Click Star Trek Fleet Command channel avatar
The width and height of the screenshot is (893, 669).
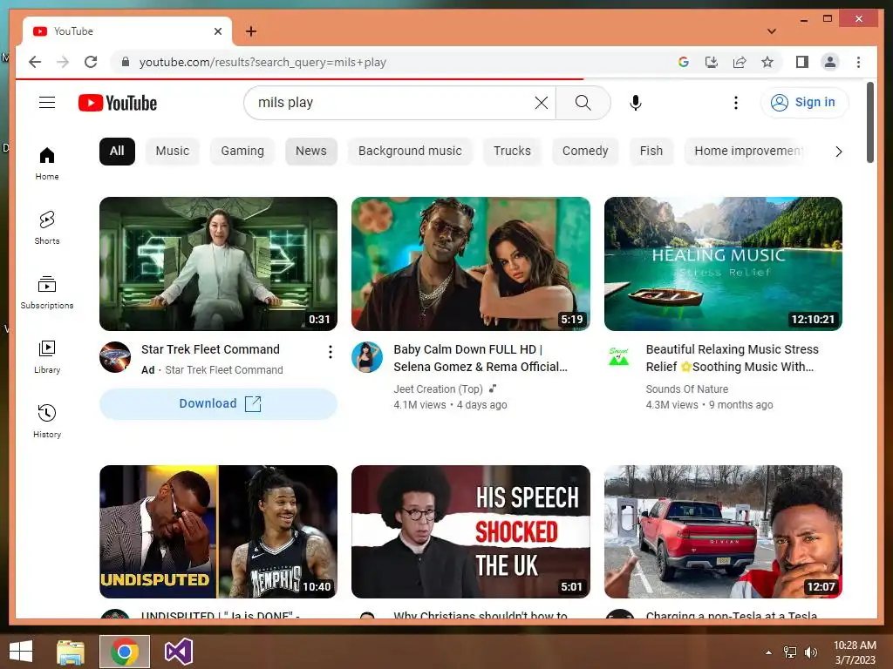tap(115, 357)
